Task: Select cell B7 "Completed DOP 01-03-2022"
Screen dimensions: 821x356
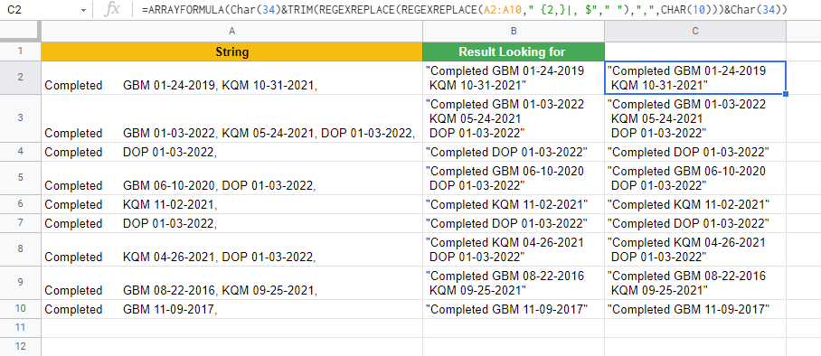Action: pyautogui.click(x=514, y=223)
